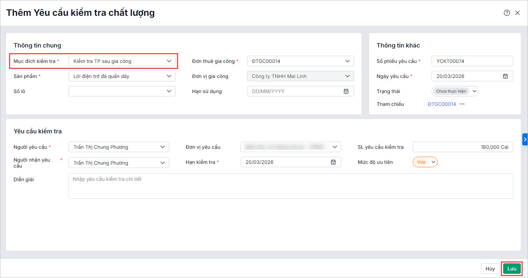Open Người nhận yêu cầu dropdown
528x278 pixels.
click(119, 163)
